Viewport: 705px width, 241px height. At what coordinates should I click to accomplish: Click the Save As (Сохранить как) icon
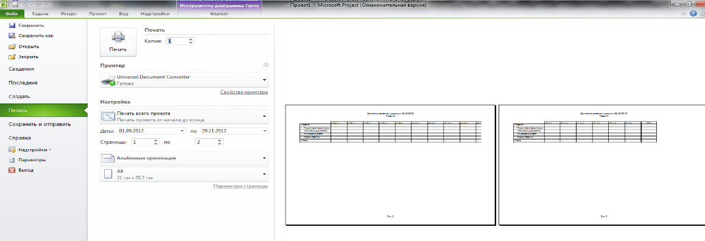click(x=12, y=35)
